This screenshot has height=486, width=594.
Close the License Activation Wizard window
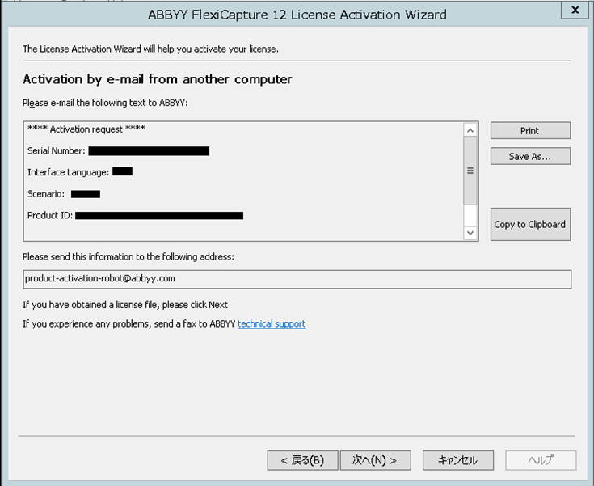[x=575, y=10]
